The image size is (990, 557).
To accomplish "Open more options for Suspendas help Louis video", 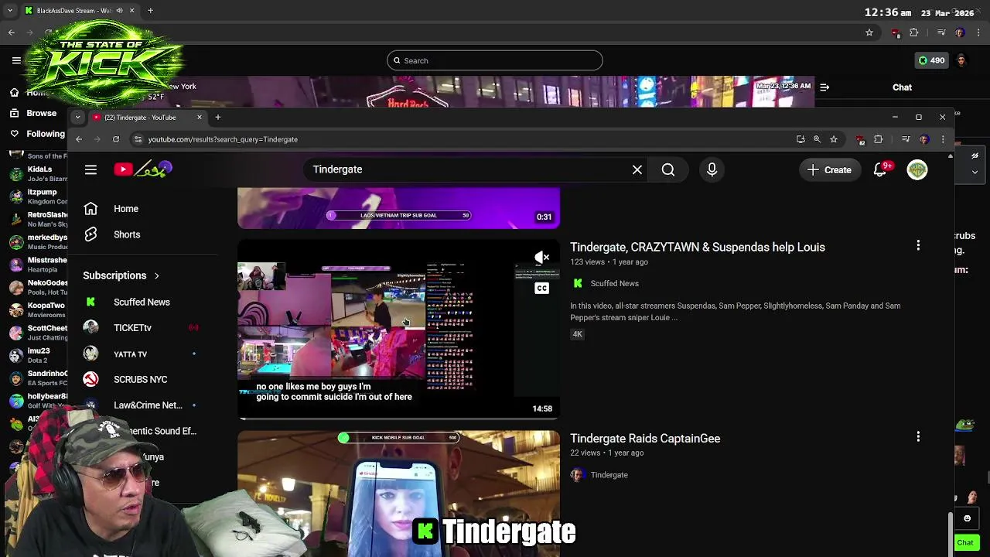I will click(x=918, y=245).
